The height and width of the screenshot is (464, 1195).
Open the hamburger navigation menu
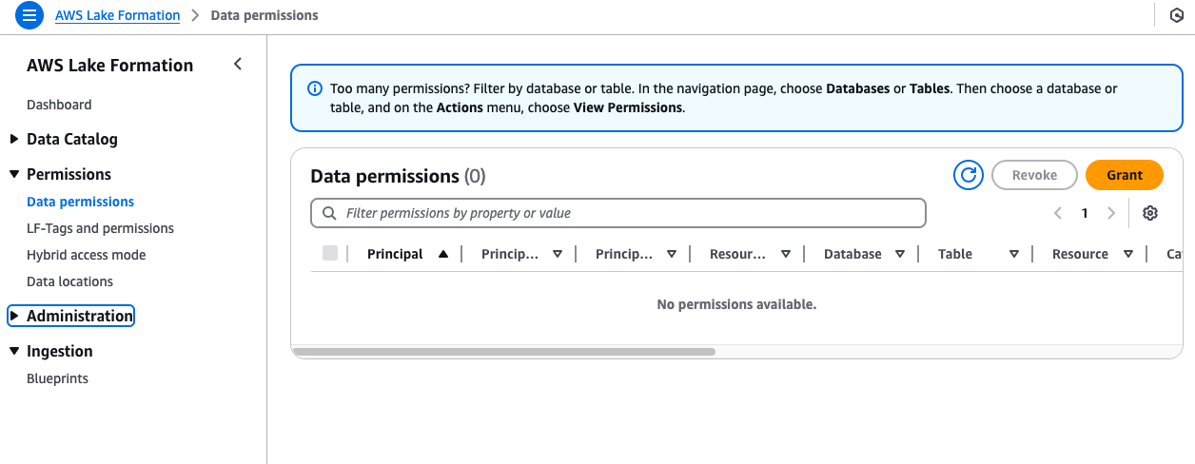(x=29, y=15)
